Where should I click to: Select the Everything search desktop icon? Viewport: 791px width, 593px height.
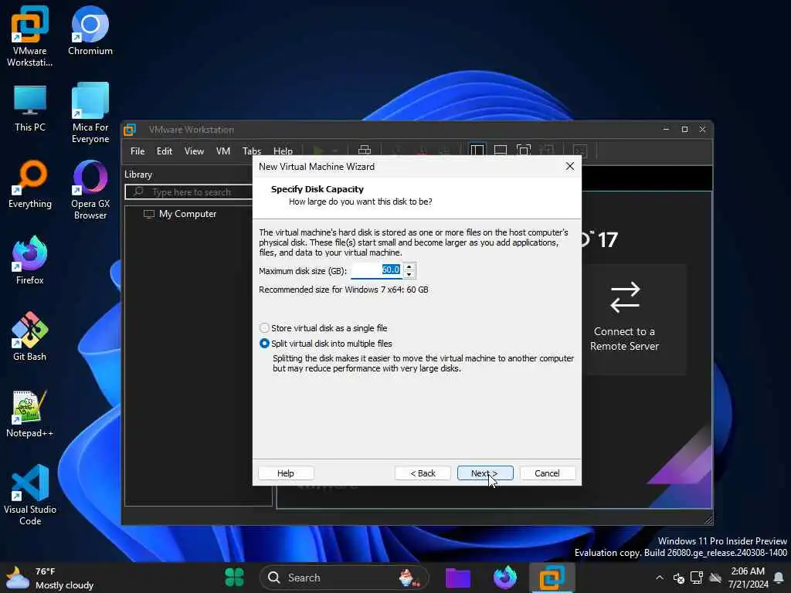[30, 184]
